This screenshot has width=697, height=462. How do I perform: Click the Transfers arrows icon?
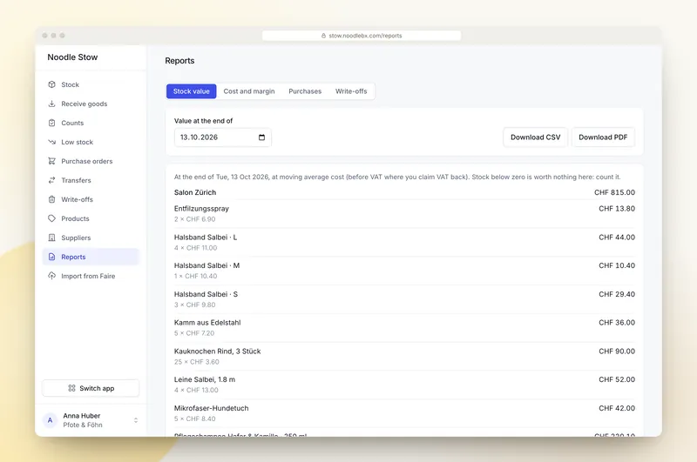coord(52,180)
